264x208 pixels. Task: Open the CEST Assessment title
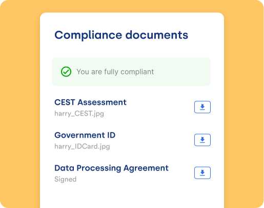coord(90,102)
